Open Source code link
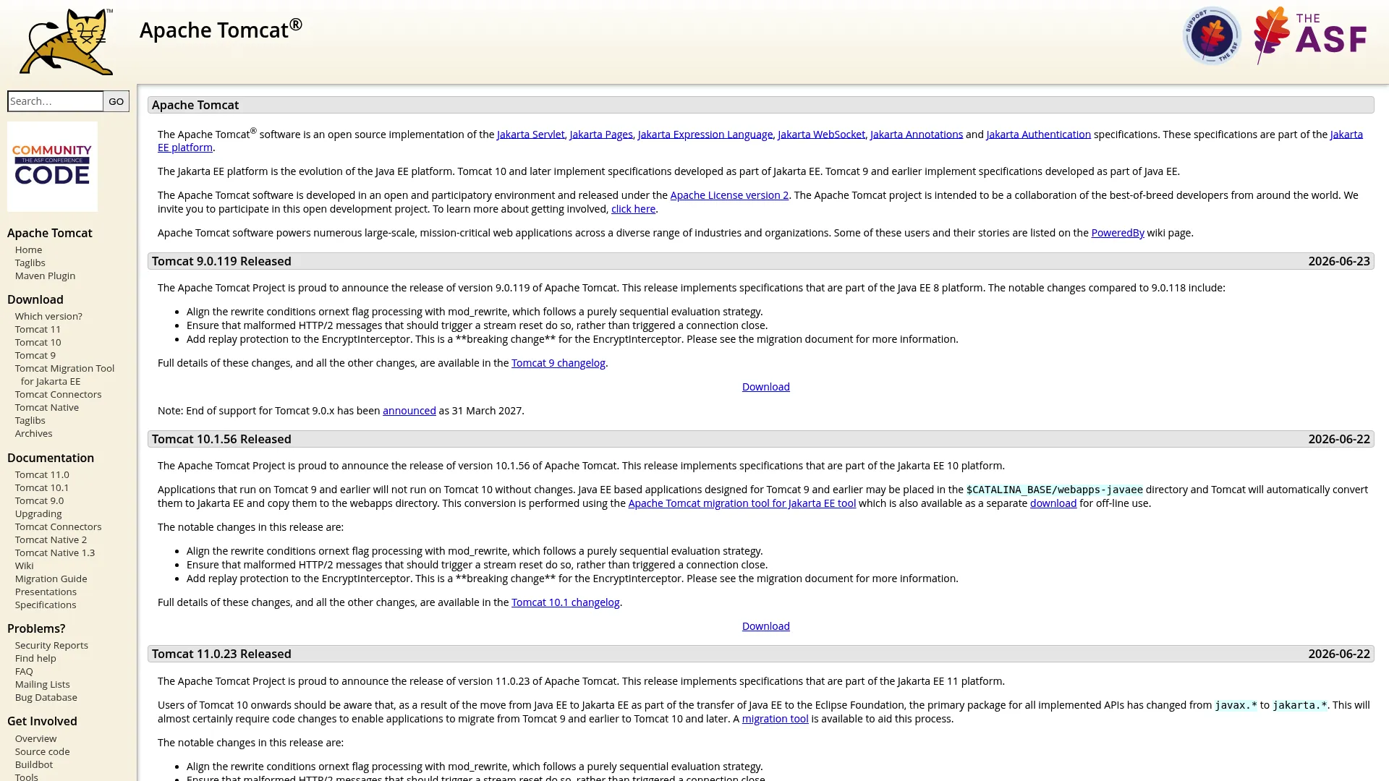The height and width of the screenshot is (781, 1389). click(x=43, y=751)
